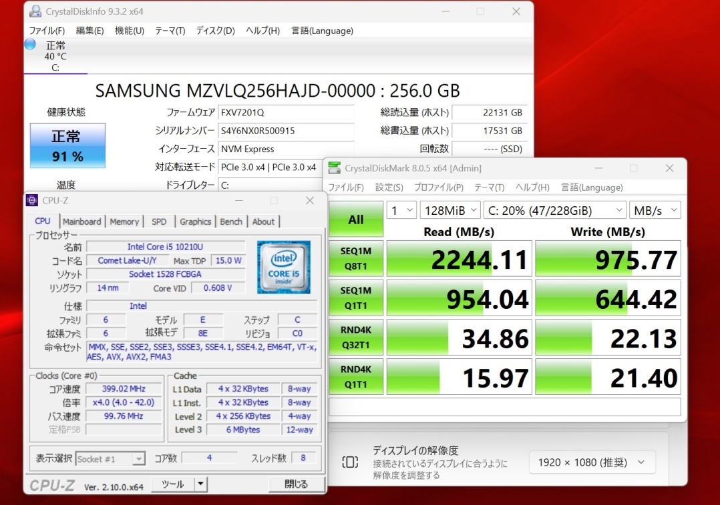Switch to the SPD tab in CPU-Z
720x505 pixels.
click(x=159, y=221)
